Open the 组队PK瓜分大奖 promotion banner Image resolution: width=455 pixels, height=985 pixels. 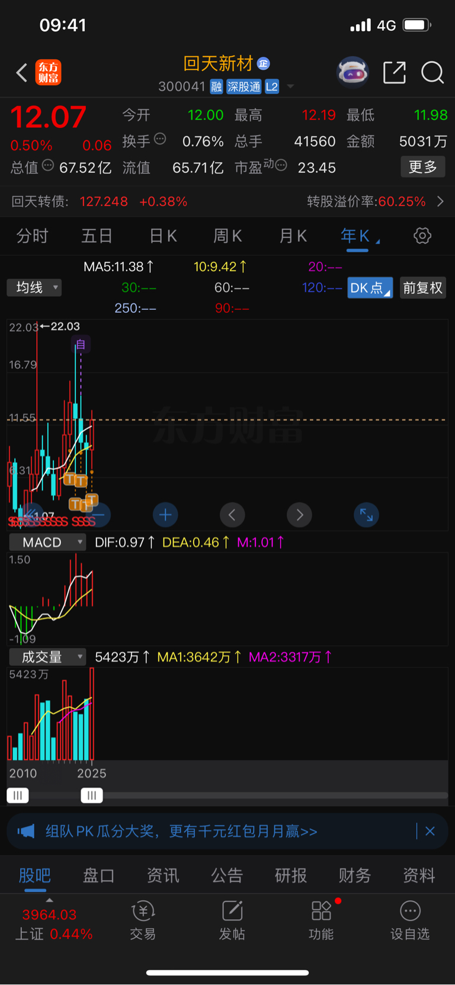pos(227,831)
